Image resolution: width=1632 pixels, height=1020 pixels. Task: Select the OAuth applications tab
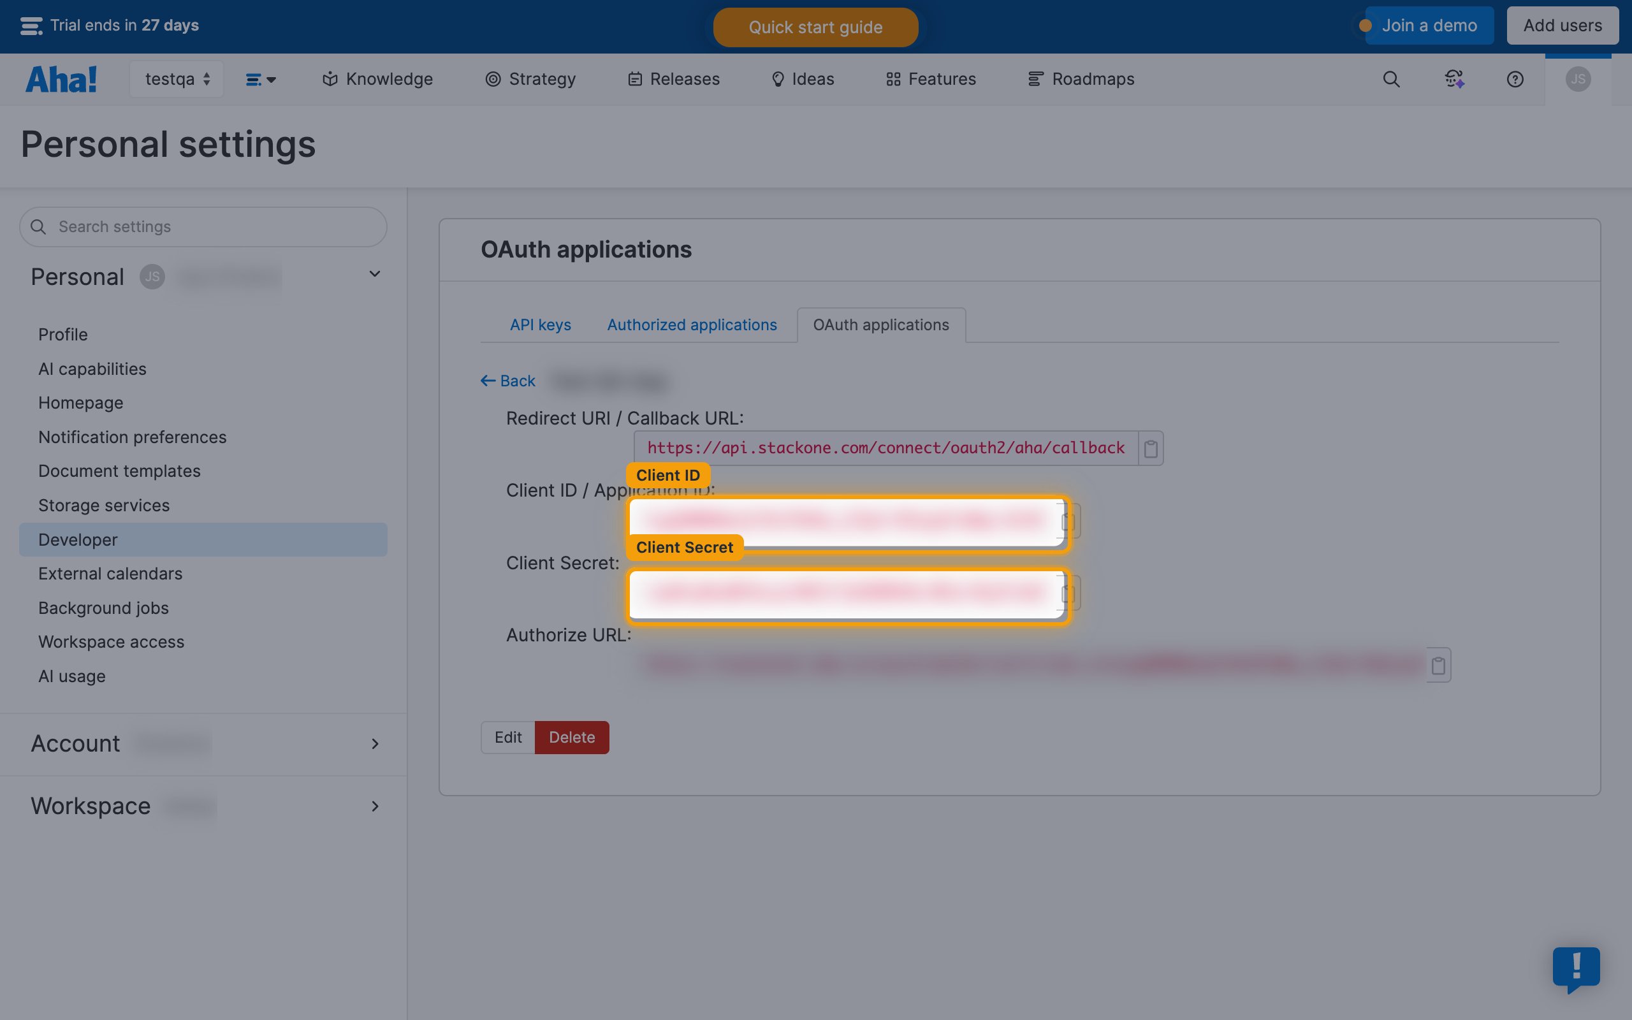click(x=881, y=324)
